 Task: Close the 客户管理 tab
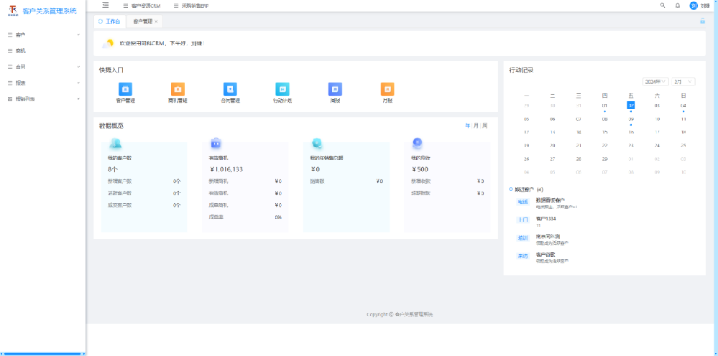pos(156,22)
